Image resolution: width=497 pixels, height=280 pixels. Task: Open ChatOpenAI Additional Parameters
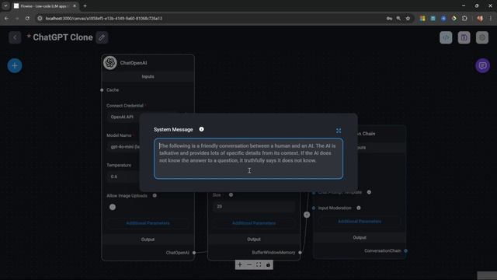point(148,223)
